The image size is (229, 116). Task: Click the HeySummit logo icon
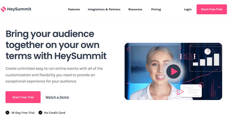click(x=3, y=9)
